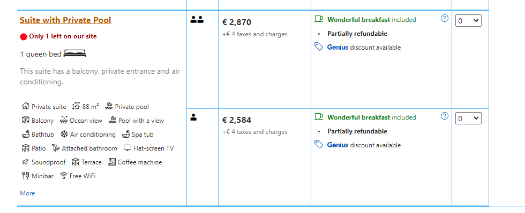The width and height of the screenshot is (525, 213).
Task: Click the € 2,870 price text
Action: click(237, 22)
